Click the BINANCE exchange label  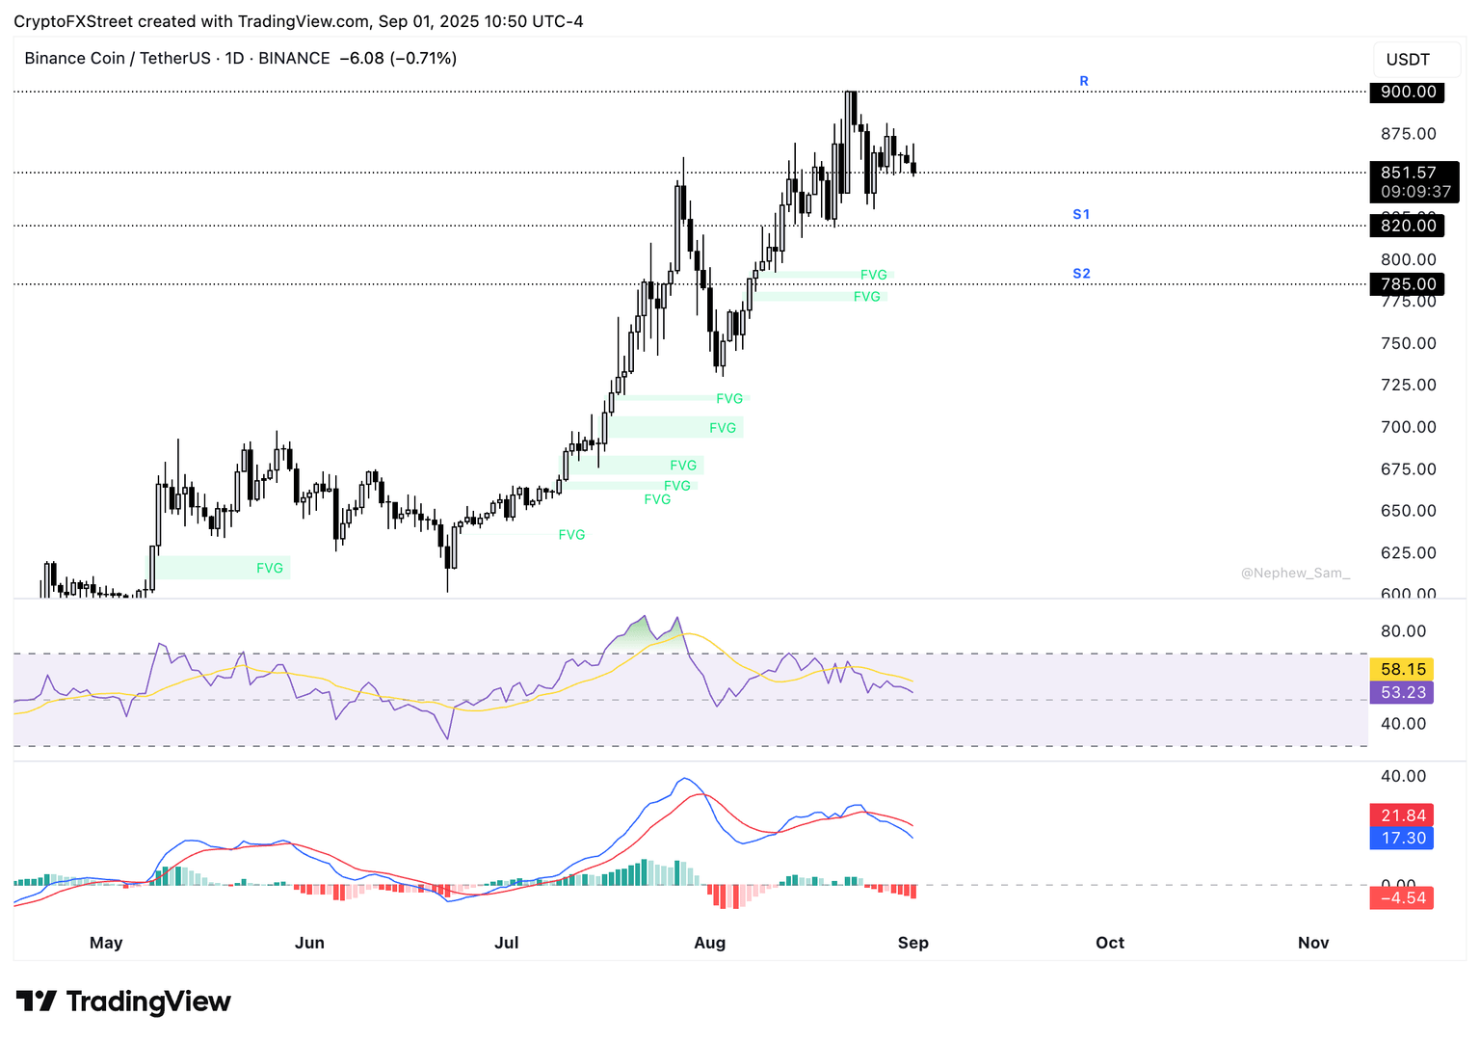(294, 58)
